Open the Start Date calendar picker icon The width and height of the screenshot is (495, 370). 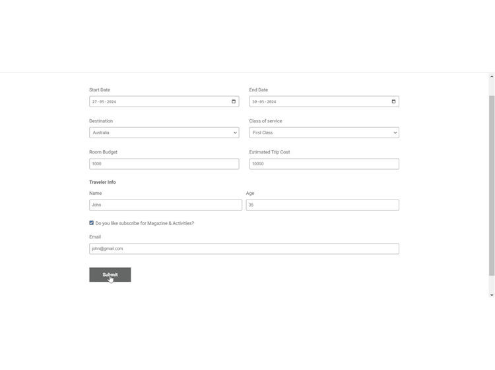[x=234, y=101]
